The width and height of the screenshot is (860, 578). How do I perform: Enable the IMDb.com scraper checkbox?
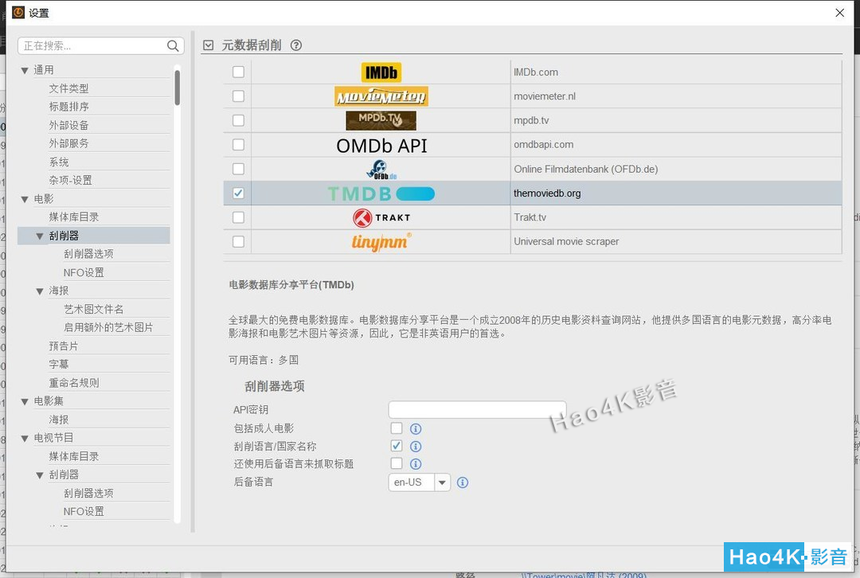click(238, 72)
